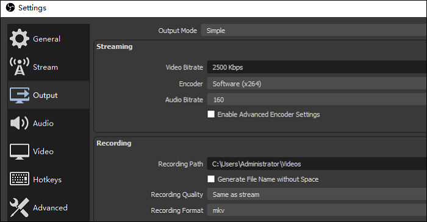Open the Audio Bitrate dropdown
The width and height of the screenshot is (427, 222).
[x=317, y=99]
